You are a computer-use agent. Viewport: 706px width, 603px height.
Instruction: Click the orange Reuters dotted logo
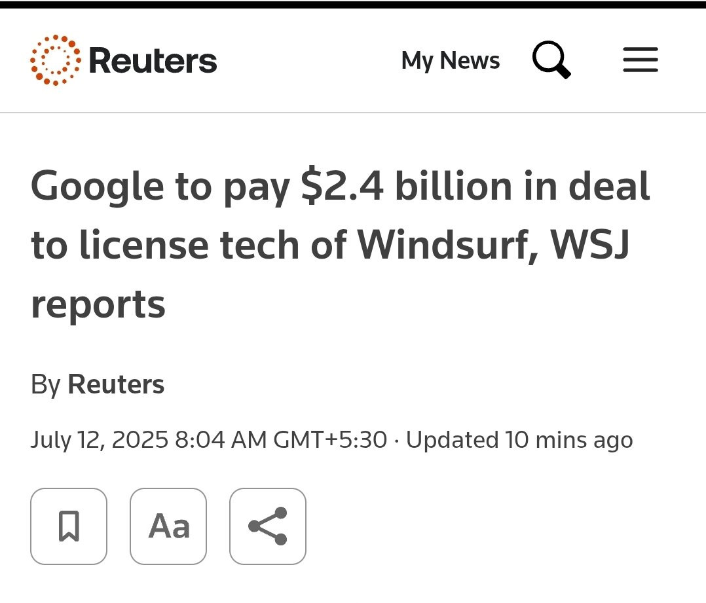56,60
